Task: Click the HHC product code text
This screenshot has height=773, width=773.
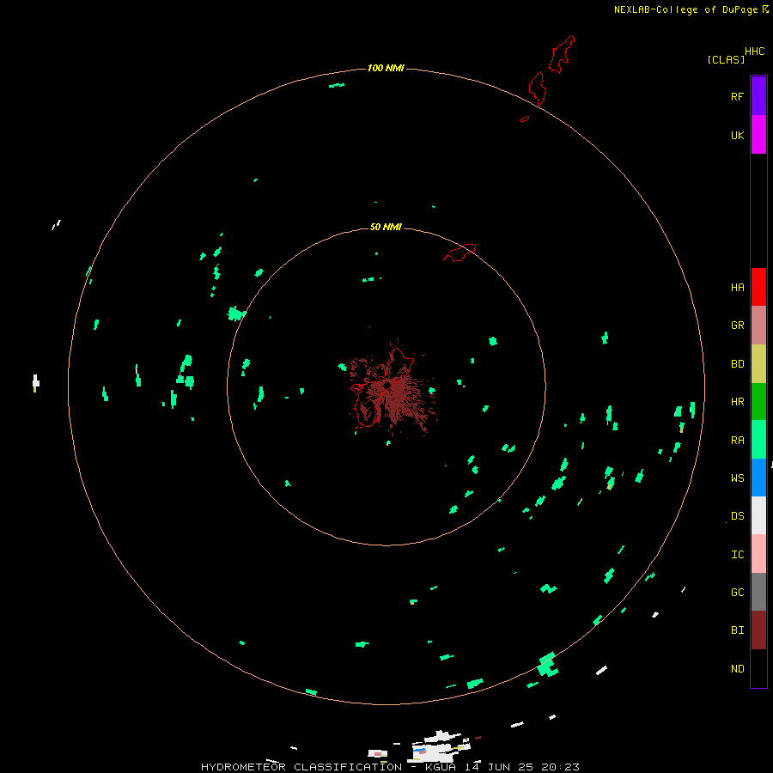Action: 754,52
